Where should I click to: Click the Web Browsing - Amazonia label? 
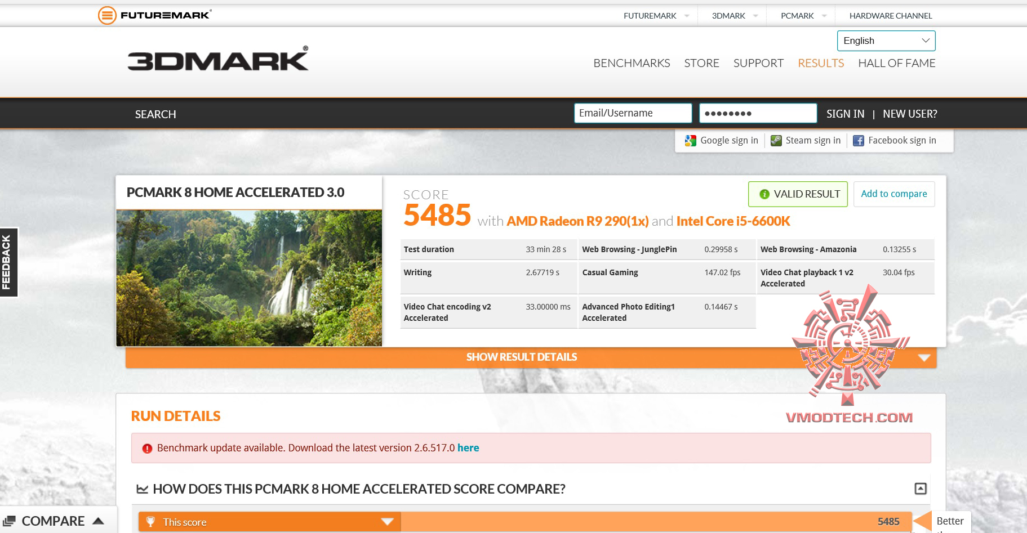(x=808, y=249)
